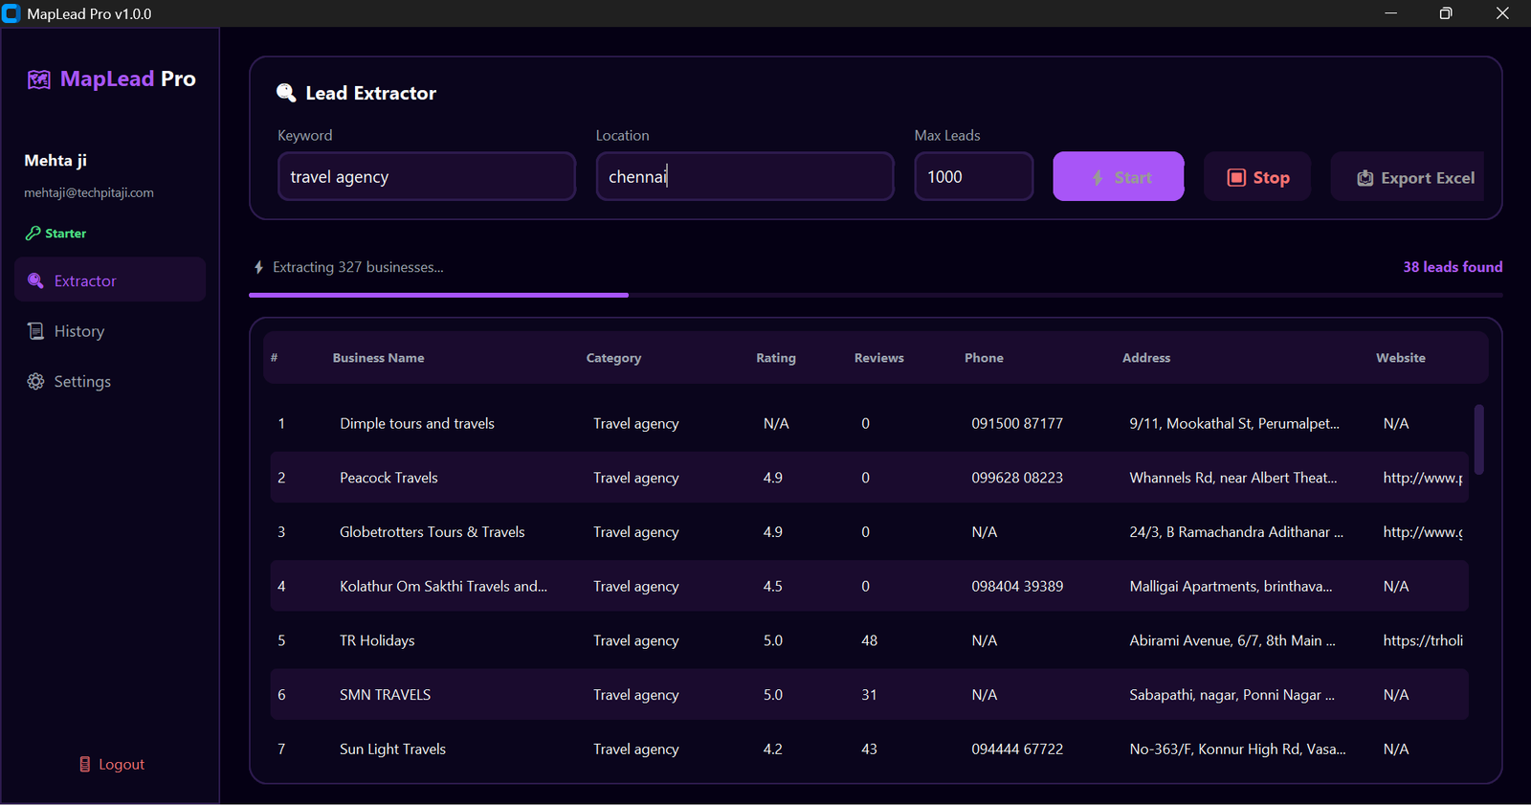
Task: Log out of the account
Action: (x=111, y=764)
